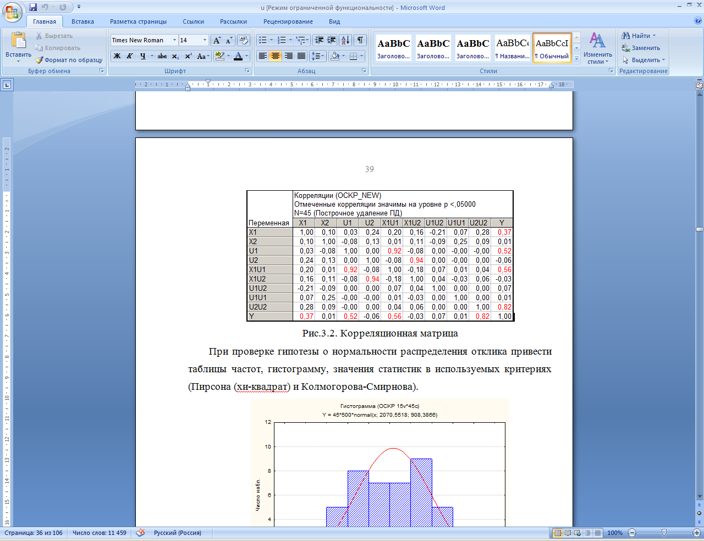Toggle strikethrough (abc) formatting
The image size is (704, 541).
point(162,56)
